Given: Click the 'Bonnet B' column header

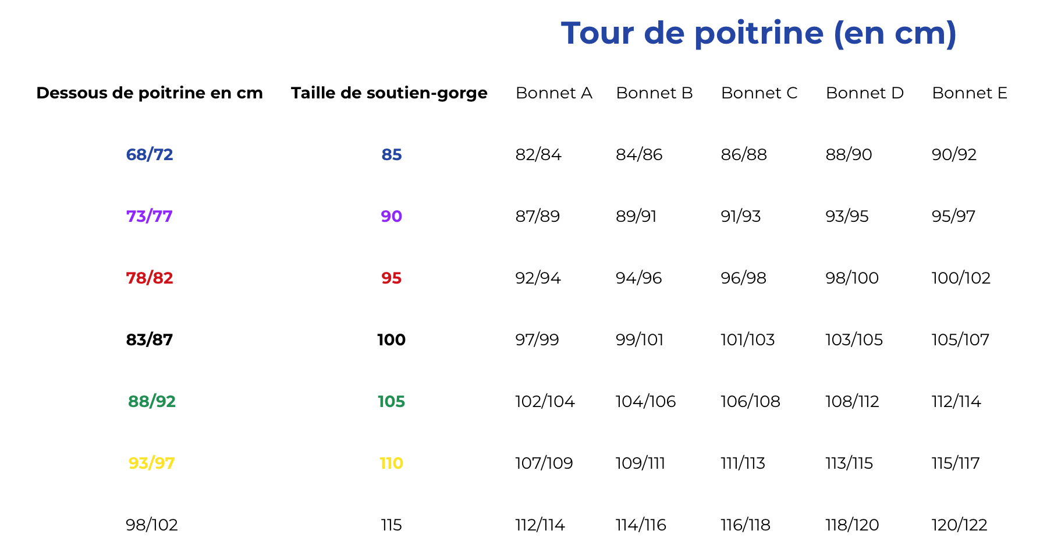Looking at the screenshot, I should (654, 93).
